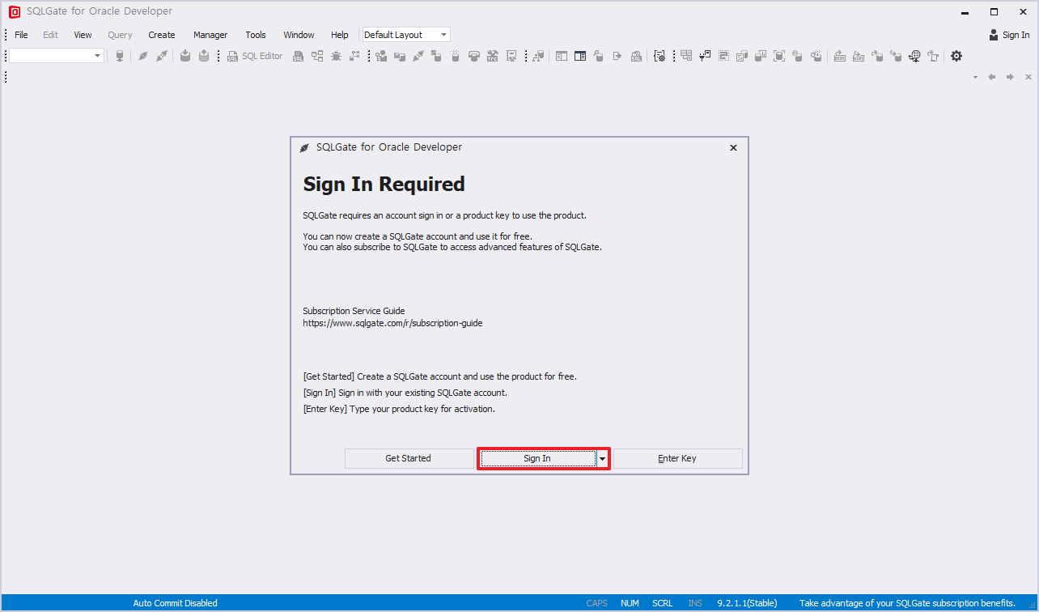1039x612 pixels.
Task: Click the database server icon beside connection box
Action: pos(120,56)
